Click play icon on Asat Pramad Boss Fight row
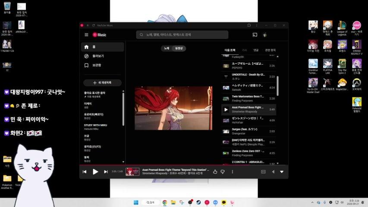368x207 pixels. 226,110
